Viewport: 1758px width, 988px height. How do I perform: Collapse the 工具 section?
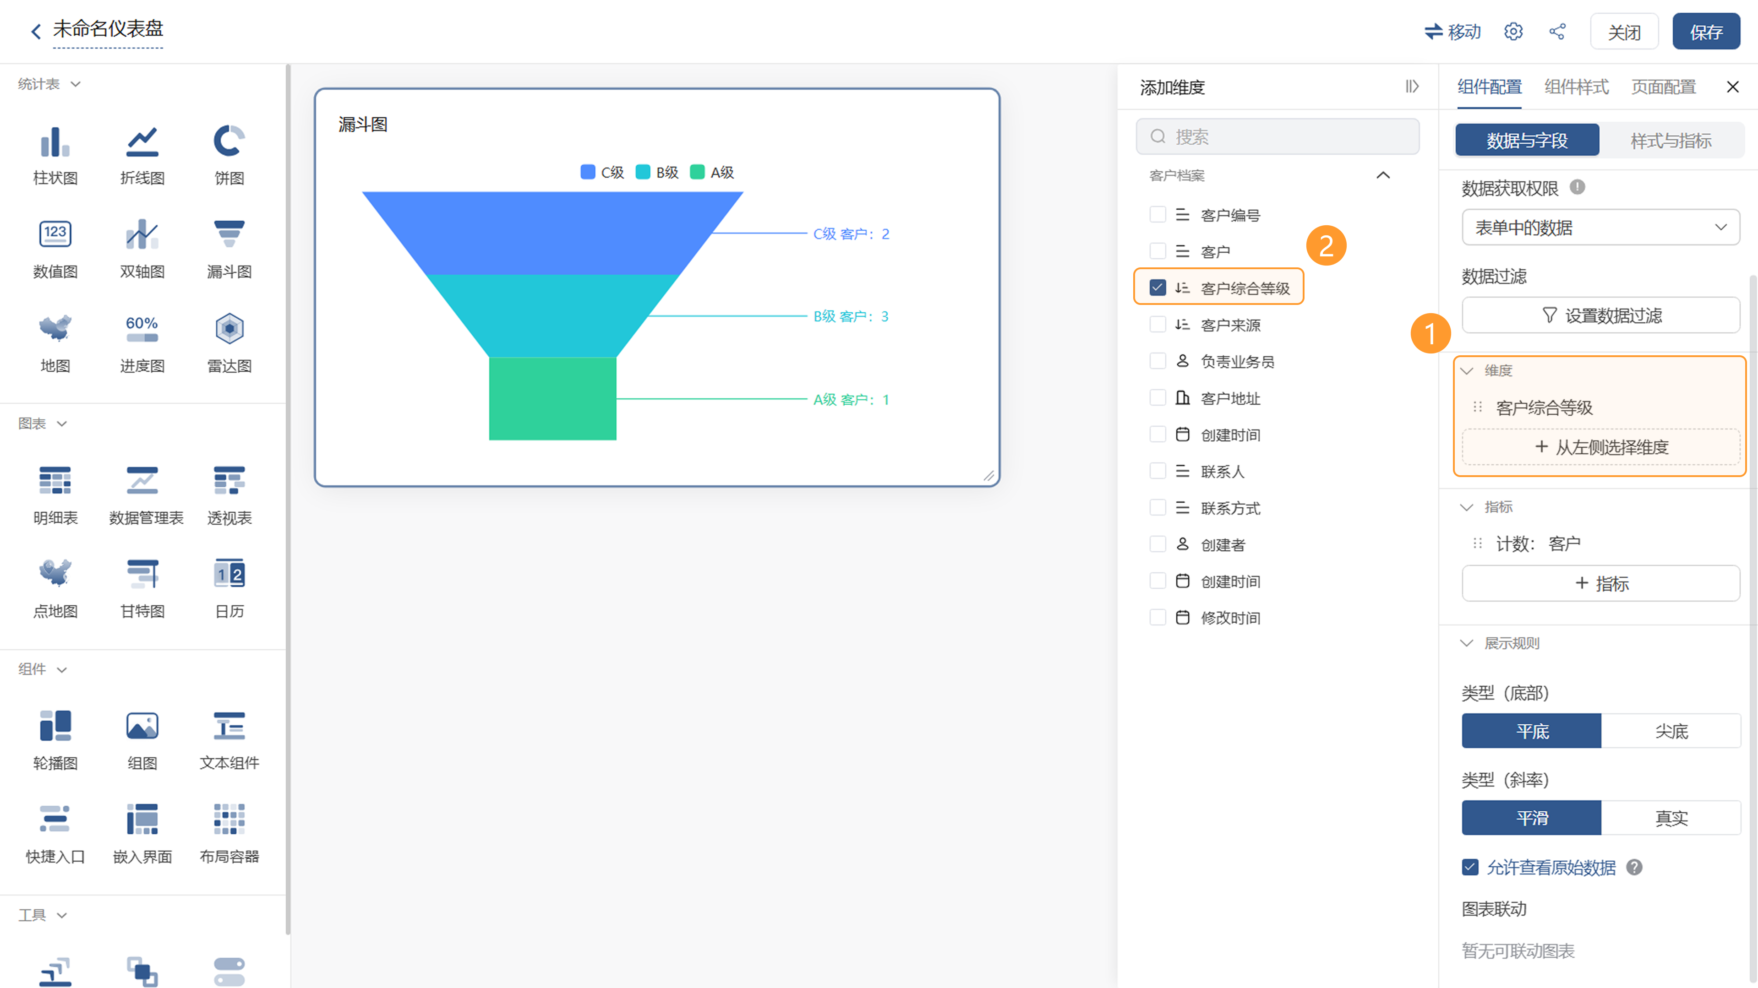[x=62, y=915]
